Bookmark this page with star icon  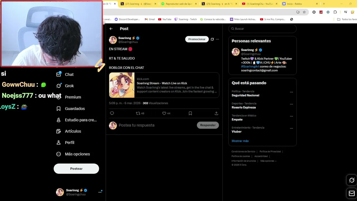[304, 12]
